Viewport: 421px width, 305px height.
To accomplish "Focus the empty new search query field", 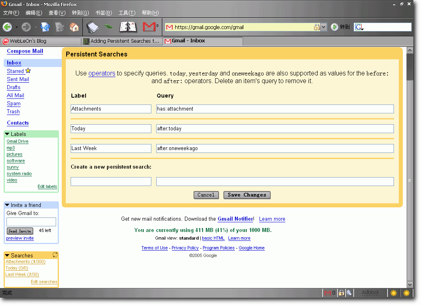I will pyautogui.click(x=275, y=182).
